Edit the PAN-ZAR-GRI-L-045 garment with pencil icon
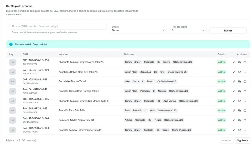This screenshot has width=251, height=146. (x=234, y=110)
